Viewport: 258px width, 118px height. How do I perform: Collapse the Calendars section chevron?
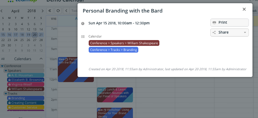point(41,59)
